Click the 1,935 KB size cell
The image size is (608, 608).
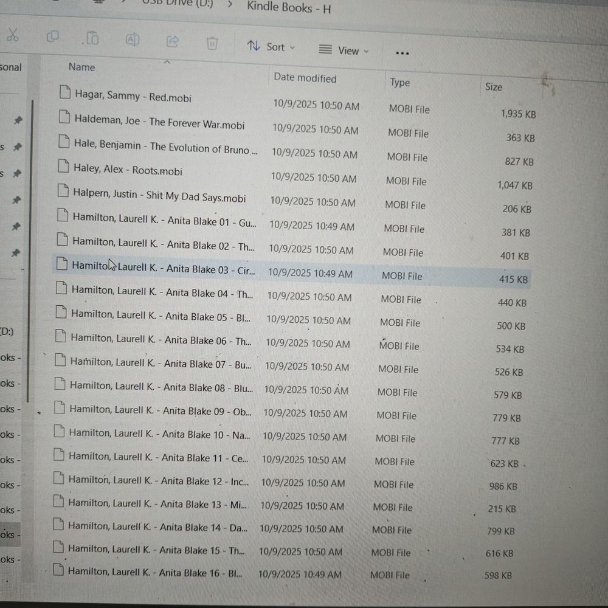click(x=518, y=114)
